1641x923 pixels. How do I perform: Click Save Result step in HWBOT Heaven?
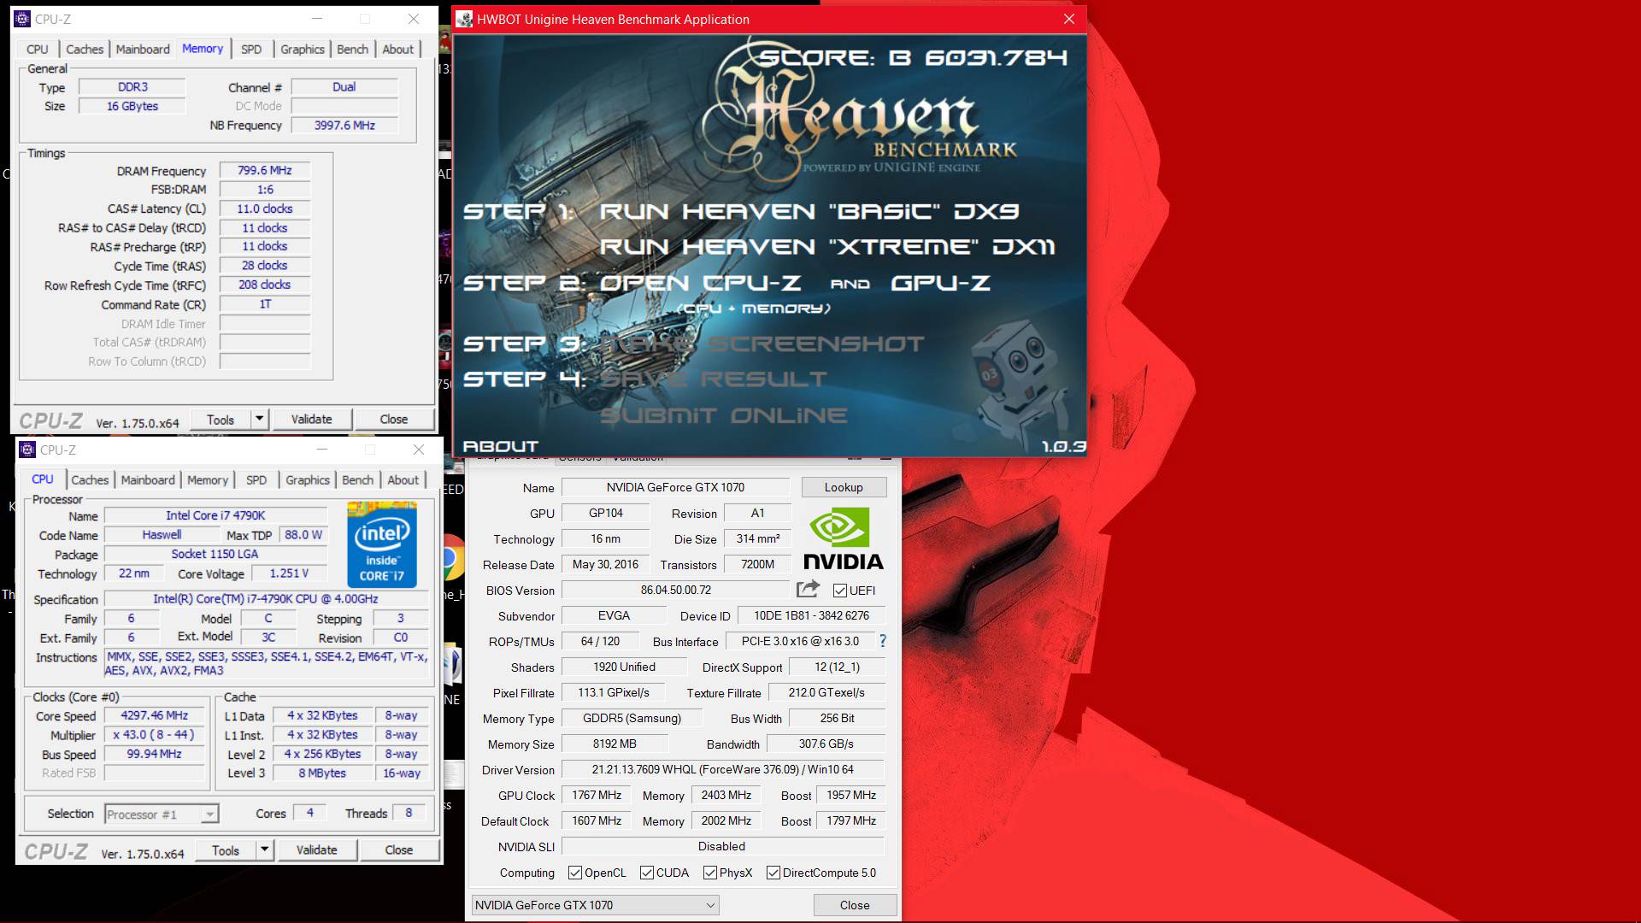coord(714,379)
